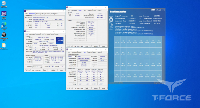The image size is (200, 108).
Task: Click memtest tile #32 in the grid
Action: 159,75
